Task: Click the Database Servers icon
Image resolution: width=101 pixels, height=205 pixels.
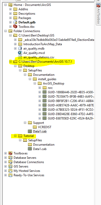Action: coord(10,158)
